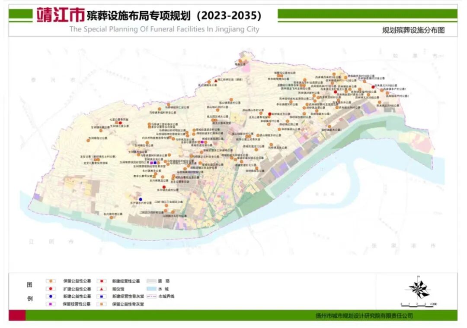Click the purple square legend icon for 保留经营性公墓
Screen dimensions: 467x328
pos(51,304)
